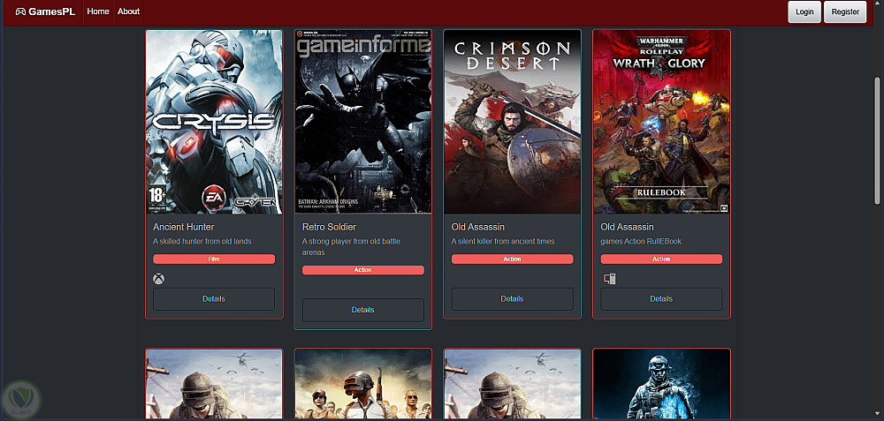
Task: Select the Action badge on Crimson Desert card
Action: point(512,259)
